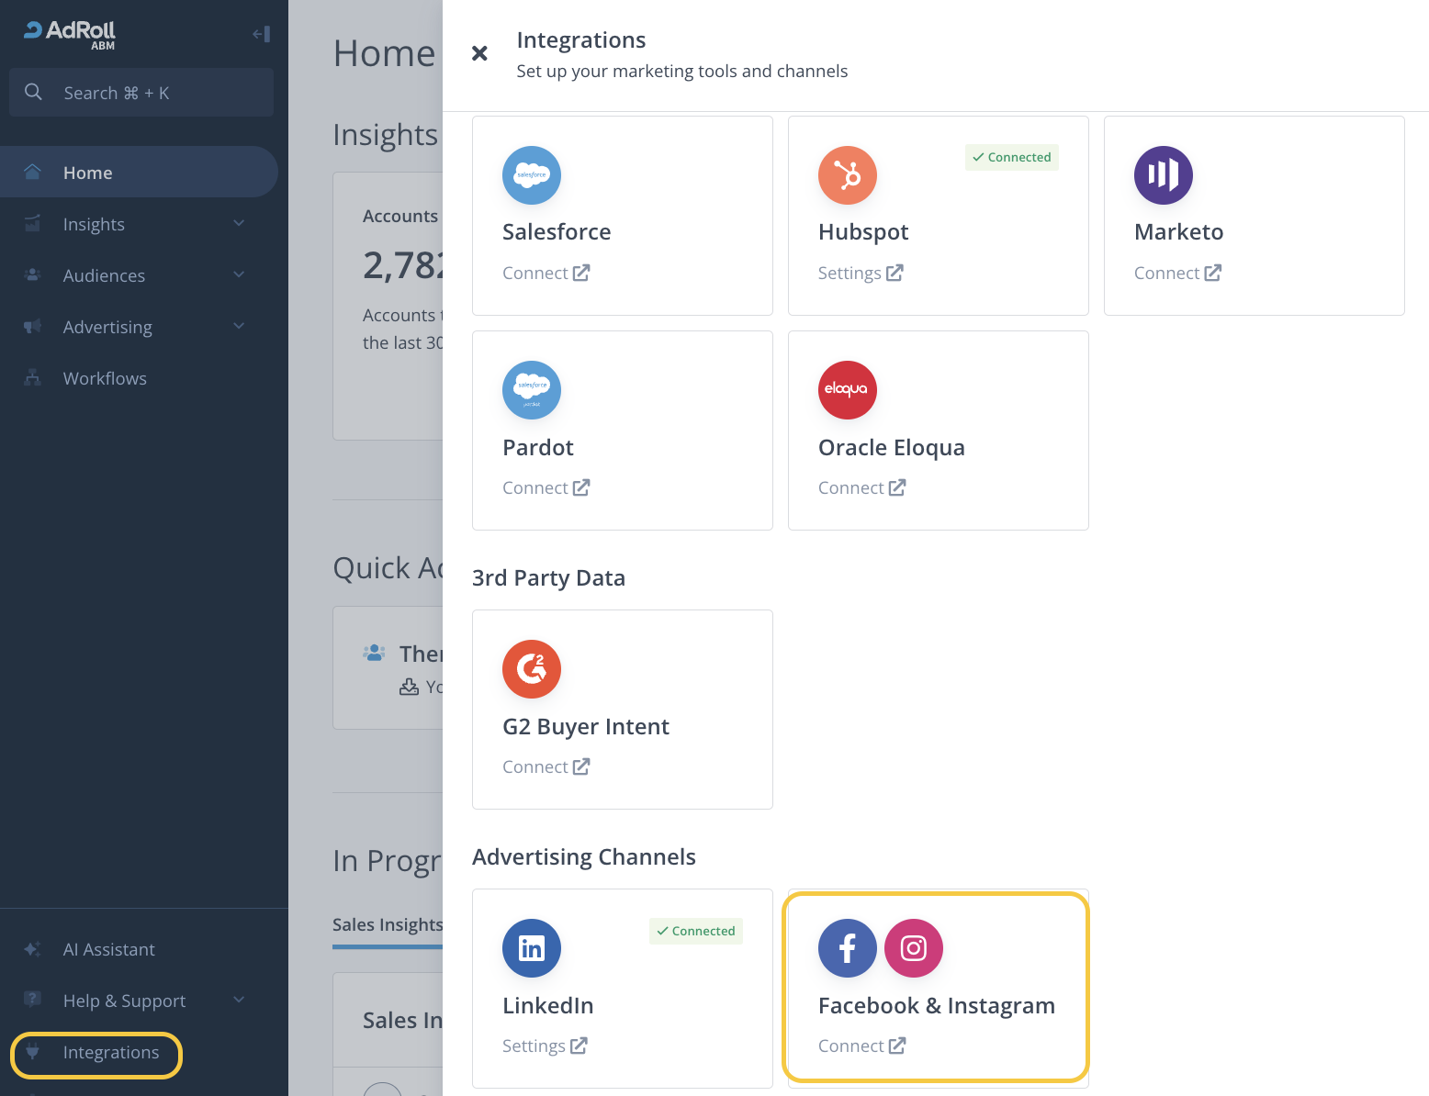The height and width of the screenshot is (1096, 1429).
Task: Click the Hubspot logo icon
Action: 848,175
